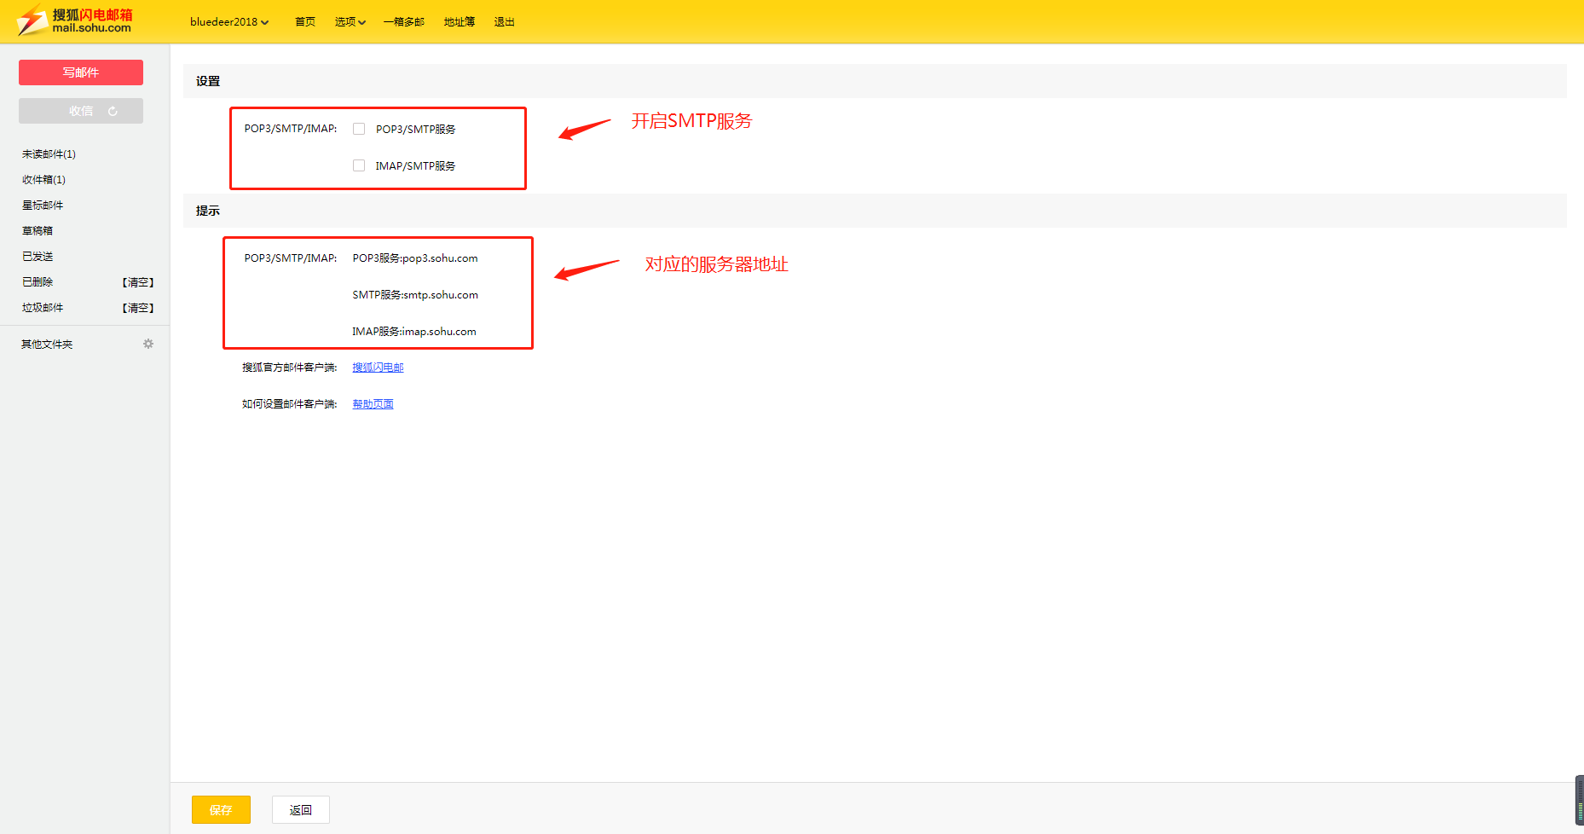
Task: Open the 草稿箱 drafts folder
Action: click(x=38, y=231)
